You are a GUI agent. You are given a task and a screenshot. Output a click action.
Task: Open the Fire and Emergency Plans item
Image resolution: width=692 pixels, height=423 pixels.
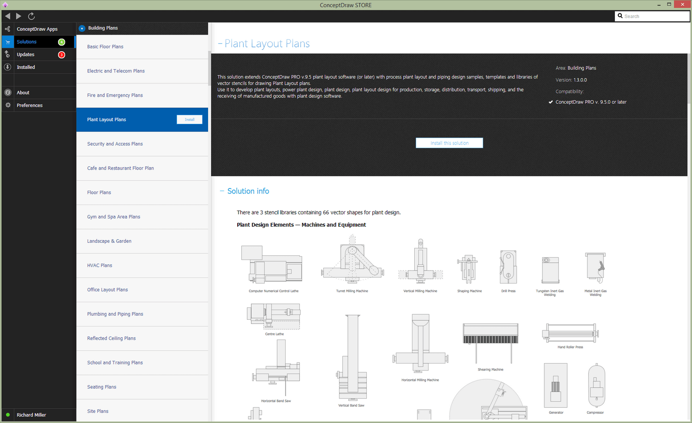pyautogui.click(x=115, y=95)
